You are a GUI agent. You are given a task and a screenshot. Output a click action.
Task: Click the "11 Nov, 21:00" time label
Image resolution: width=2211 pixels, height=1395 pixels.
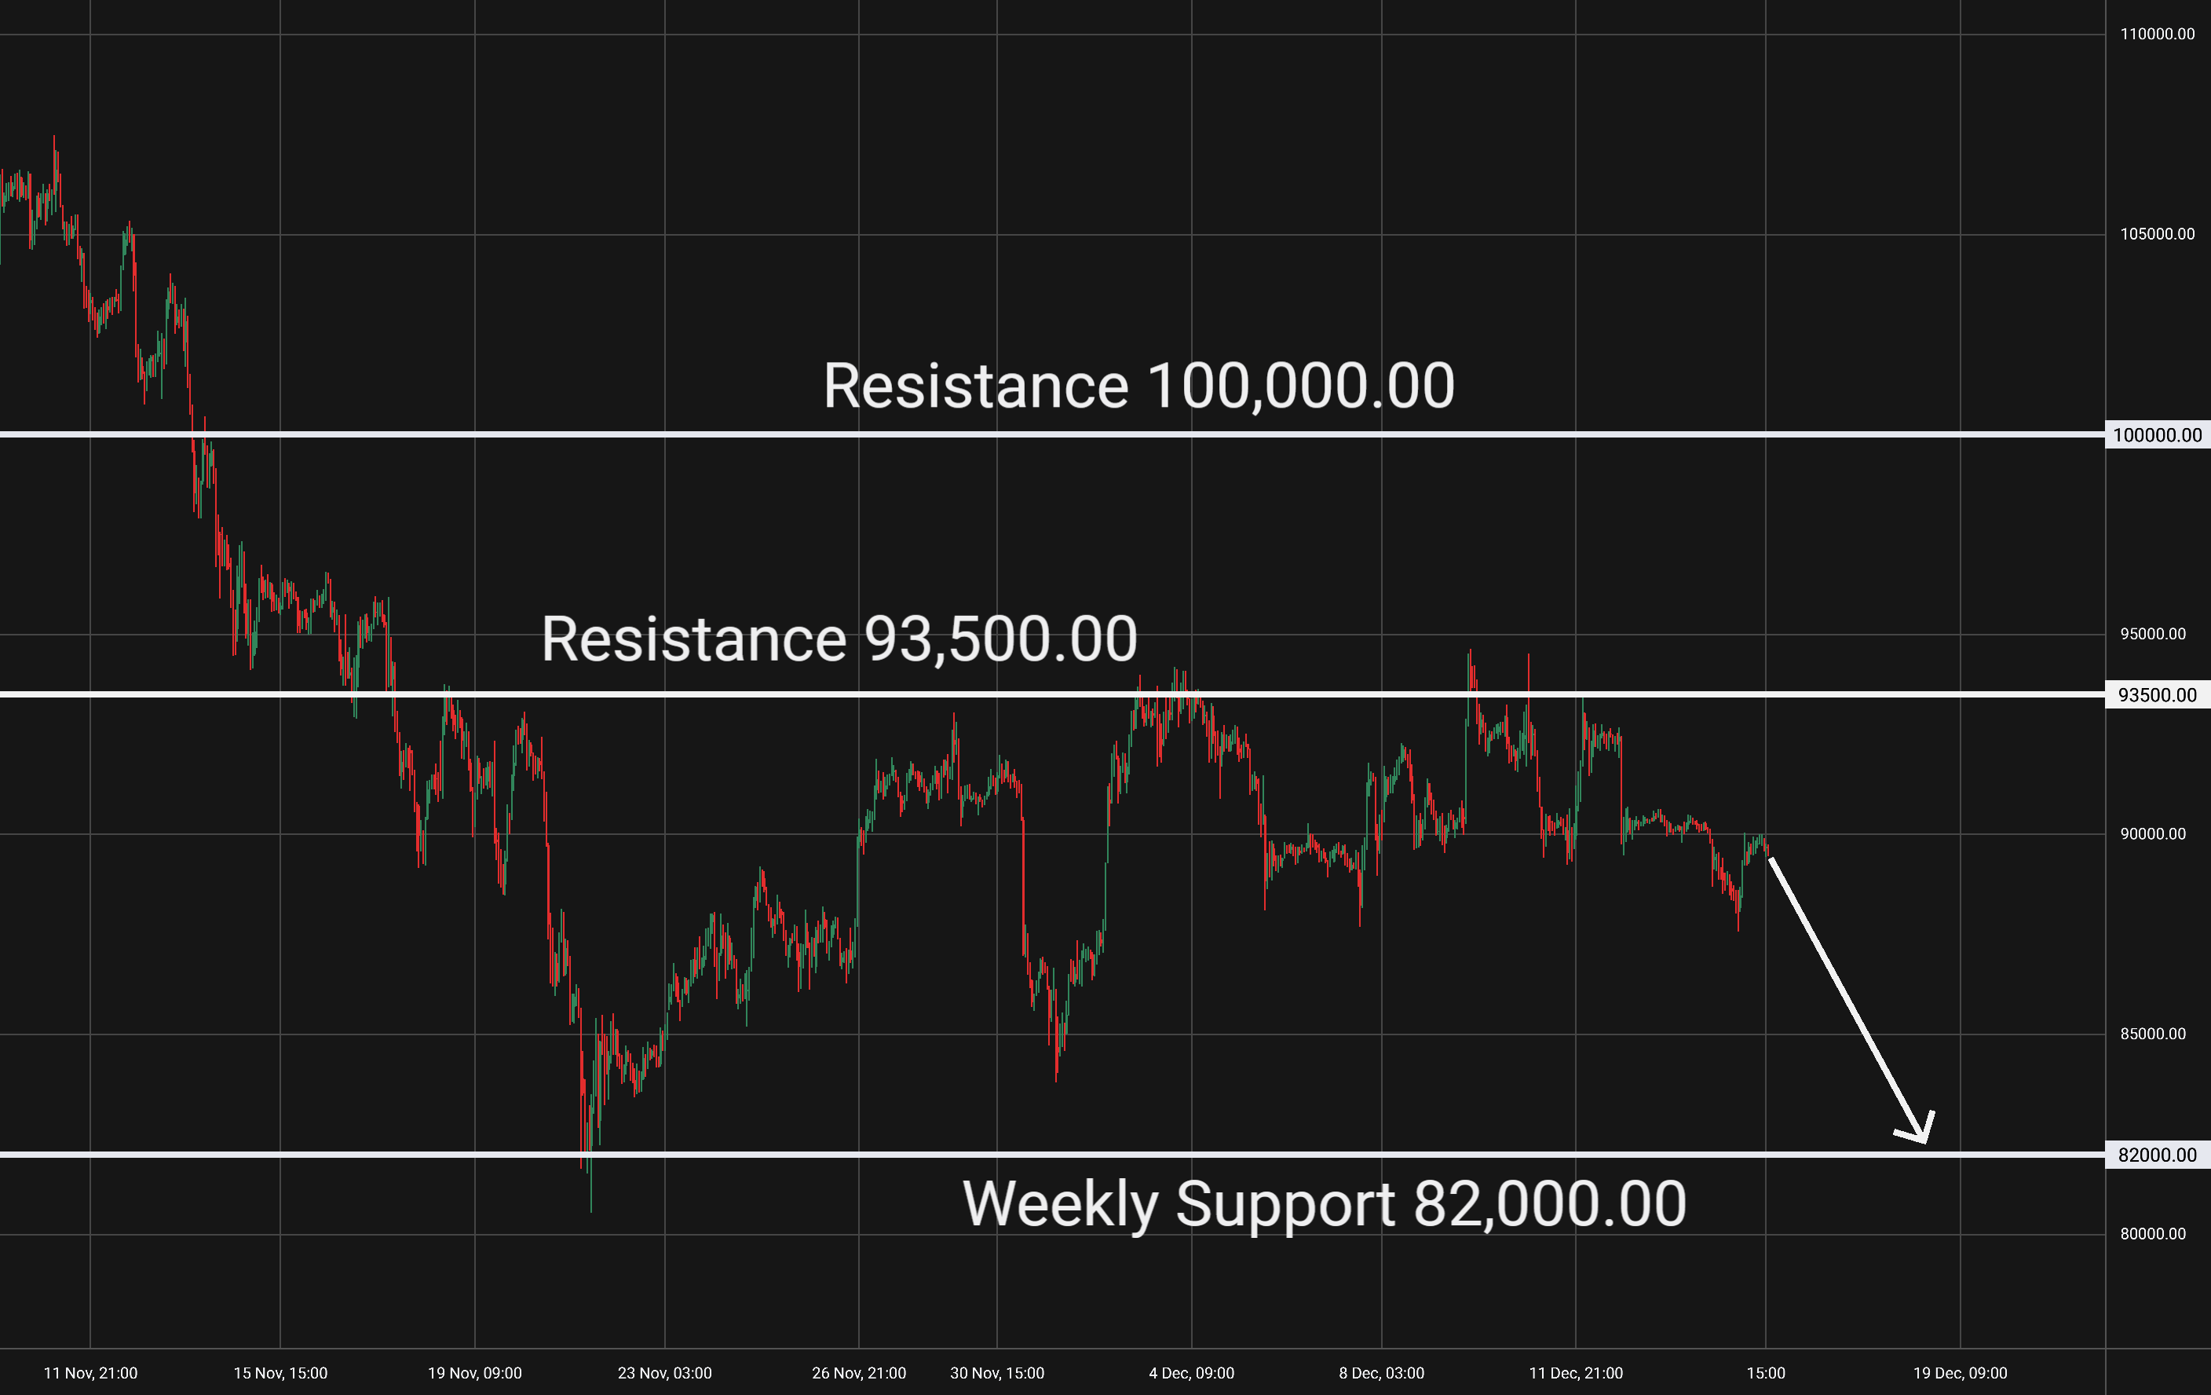(x=90, y=1373)
